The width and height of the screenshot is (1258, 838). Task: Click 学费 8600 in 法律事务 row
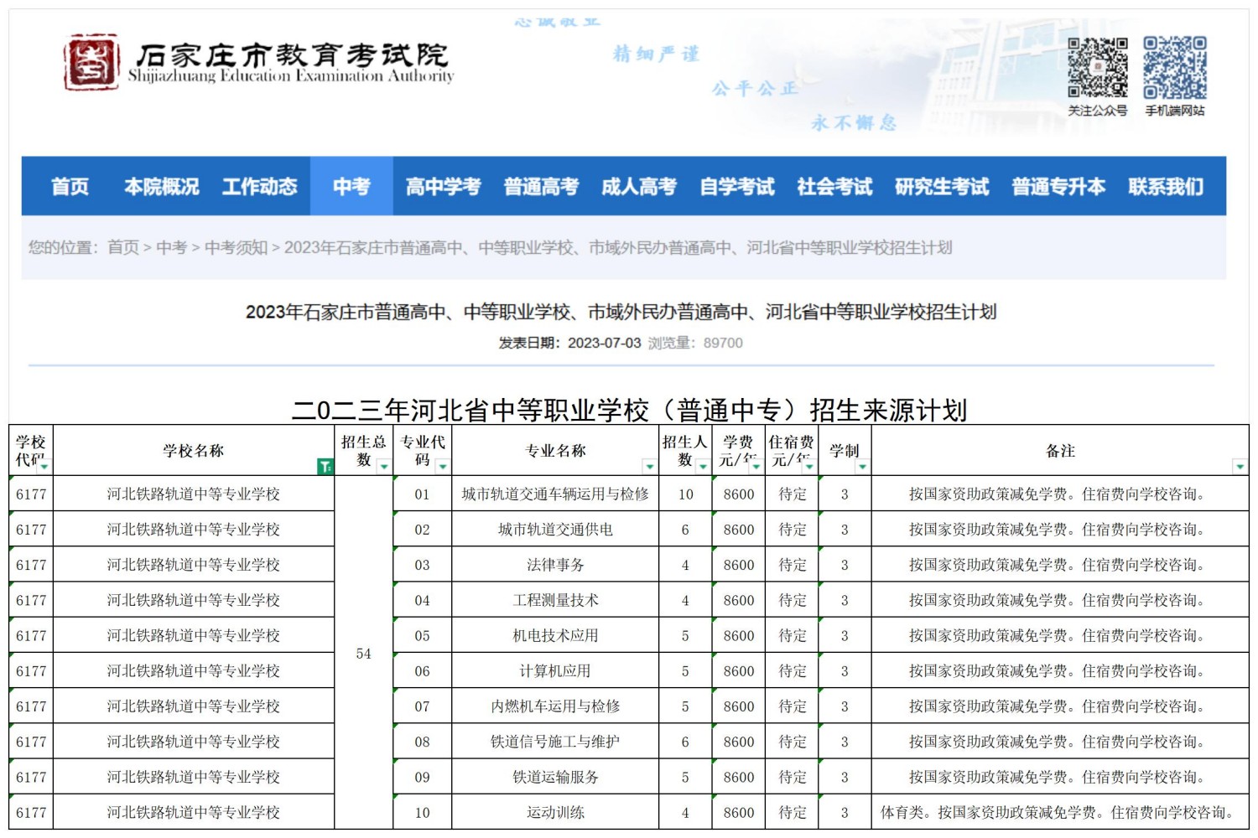pyautogui.click(x=739, y=565)
